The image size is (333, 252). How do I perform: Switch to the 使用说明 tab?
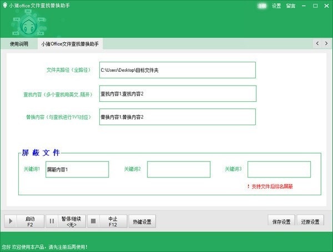[19, 43]
